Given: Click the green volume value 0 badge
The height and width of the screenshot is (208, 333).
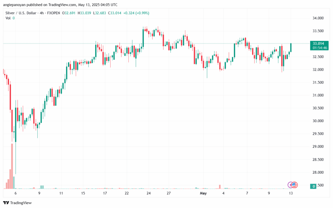Looking at the screenshot, I should 313,186.
